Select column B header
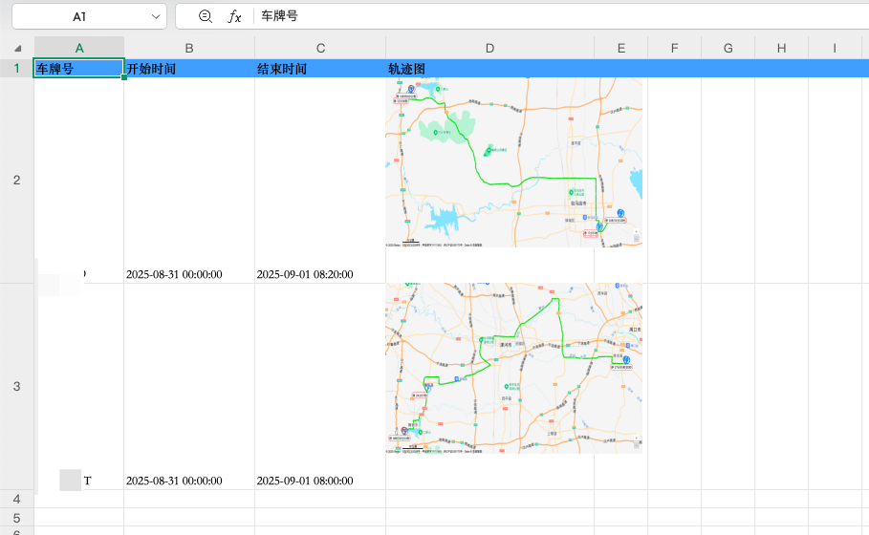Screen dimensions: 869x535 coord(189,48)
